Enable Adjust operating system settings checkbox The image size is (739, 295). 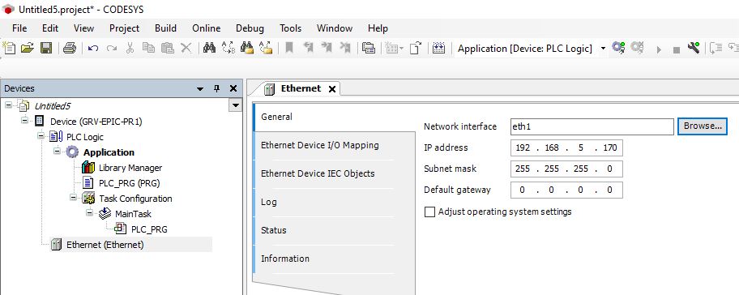coord(429,212)
